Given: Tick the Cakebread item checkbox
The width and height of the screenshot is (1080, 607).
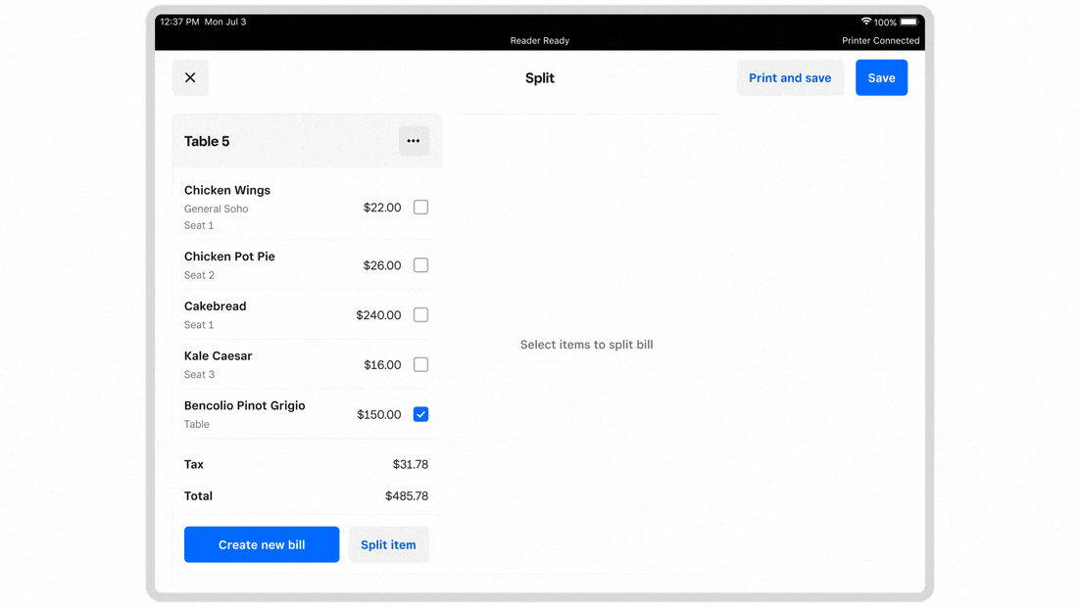Looking at the screenshot, I should tap(420, 315).
